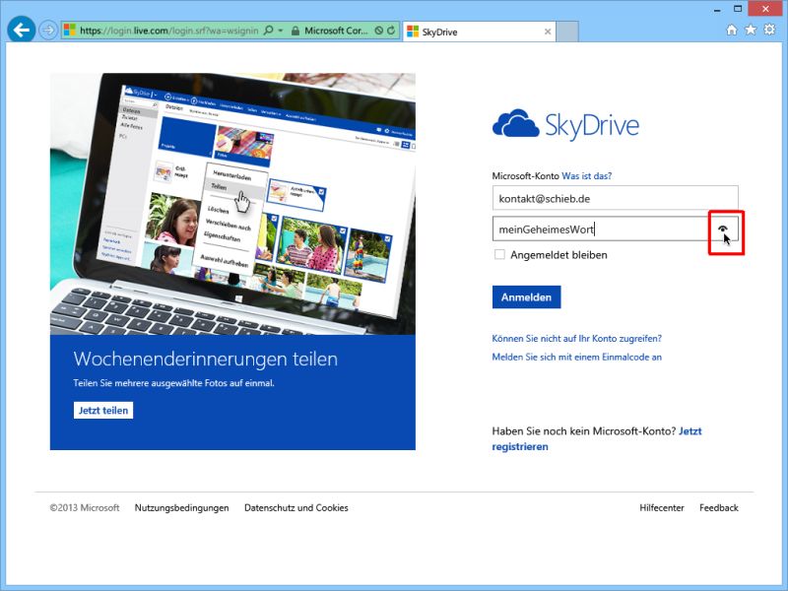Click the compatibility view icon in address bar
The image size is (788, 591).
pyautogui.click(x=379, y=31)
